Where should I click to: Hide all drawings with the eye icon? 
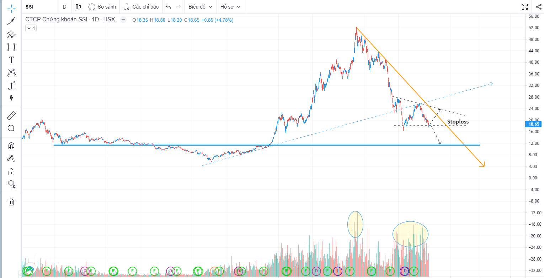[11, 184]
